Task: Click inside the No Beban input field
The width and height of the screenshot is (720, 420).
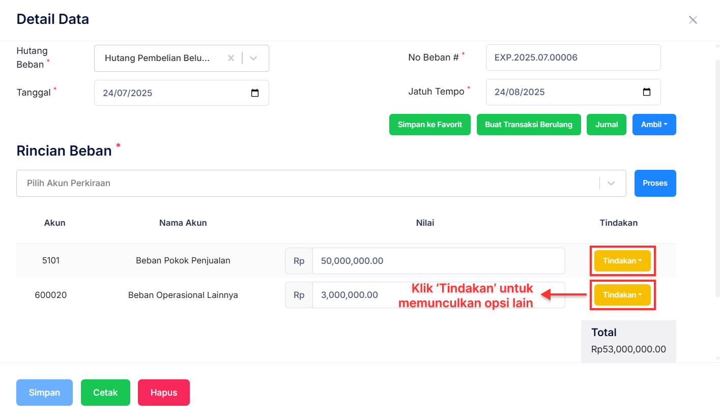Action: pos(573,57)
